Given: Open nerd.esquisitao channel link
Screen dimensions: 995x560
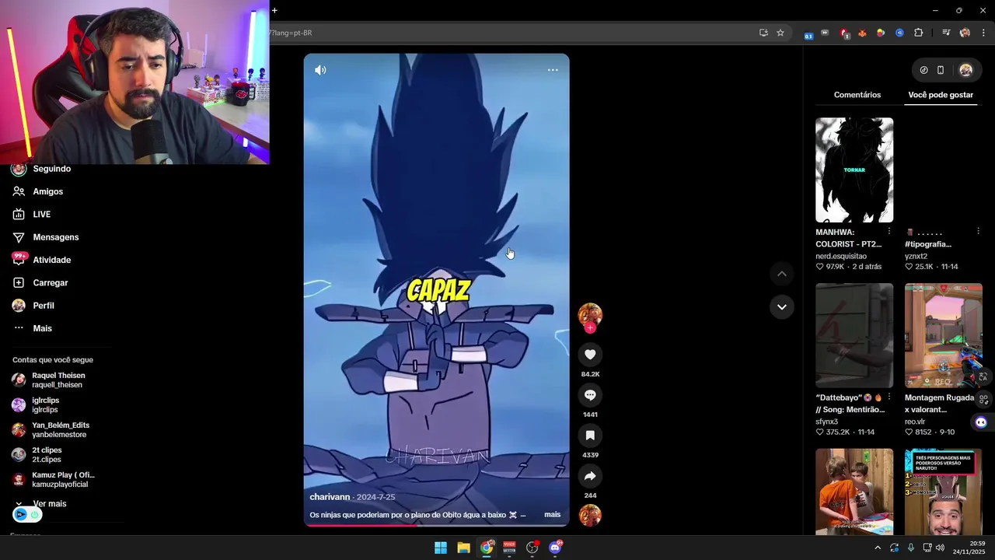Looking at the screenshot, I should (841, 256).
